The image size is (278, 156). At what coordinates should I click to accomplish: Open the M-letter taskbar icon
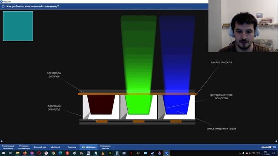pyautogui.click(x=138, y=153)
